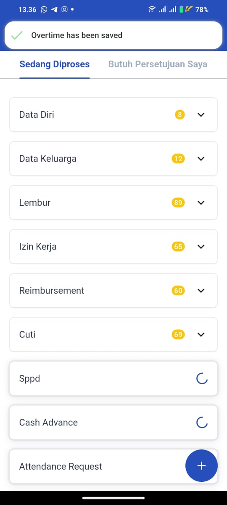Expand the Cuti section chevron
This screenshot has height=505, width=227.
pyautogui.click(x=201, y=335)
